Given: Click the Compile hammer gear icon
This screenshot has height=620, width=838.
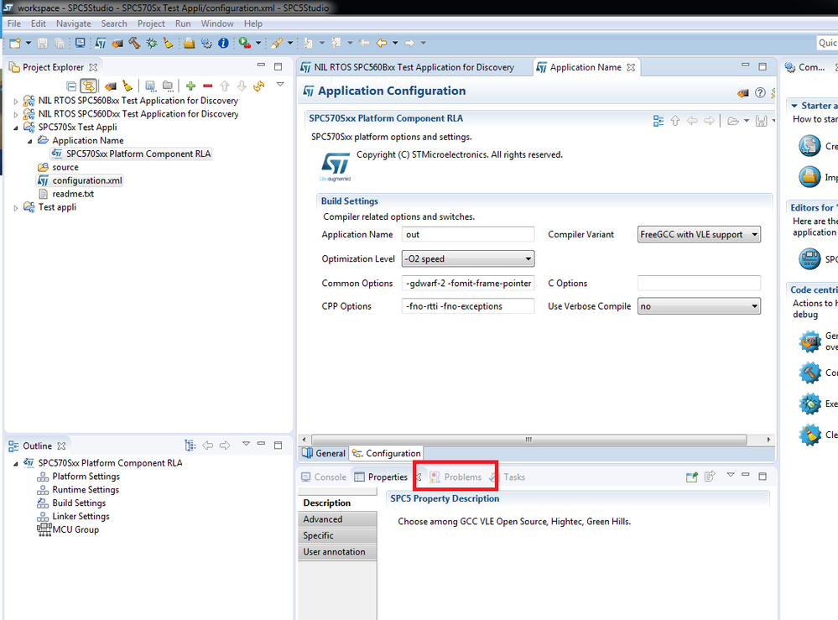Looking at the screenshot, I should [809, 372].
